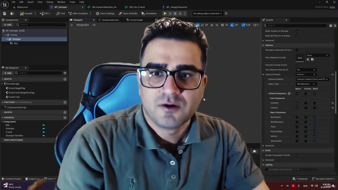Toggle grid snapping icon in viewport

click(x=222, y=25)
